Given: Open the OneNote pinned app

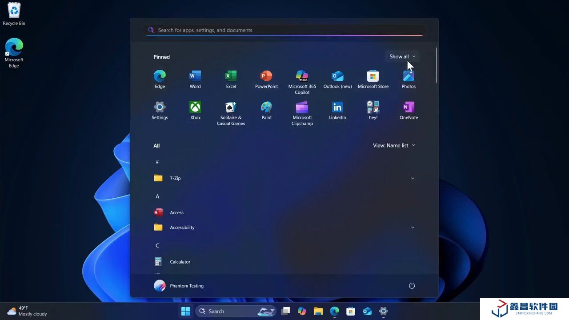Looking at the screenshot, I should 409,110.
